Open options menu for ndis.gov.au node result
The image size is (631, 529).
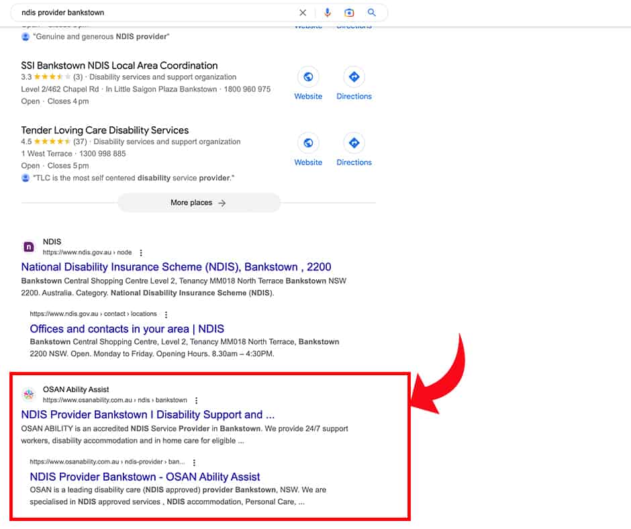coord(141,253)
